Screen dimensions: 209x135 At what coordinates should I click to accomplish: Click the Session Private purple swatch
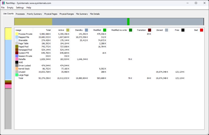(17, 56)
